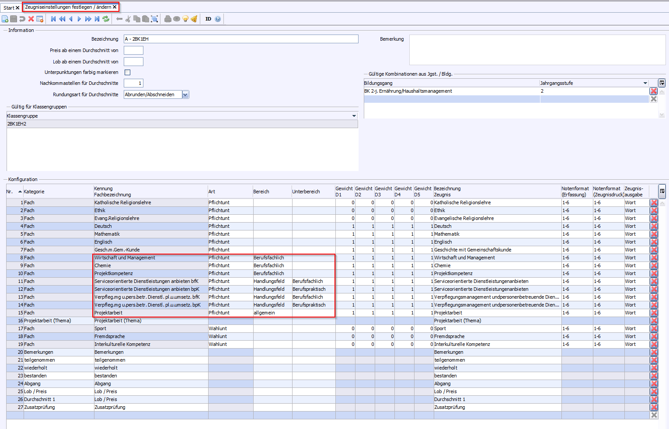
Task: Click the ID toolbar button
Action: pyautogui.click(x=208, y=19)
